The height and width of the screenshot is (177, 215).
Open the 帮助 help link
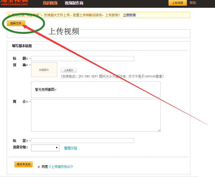[193, 3]
